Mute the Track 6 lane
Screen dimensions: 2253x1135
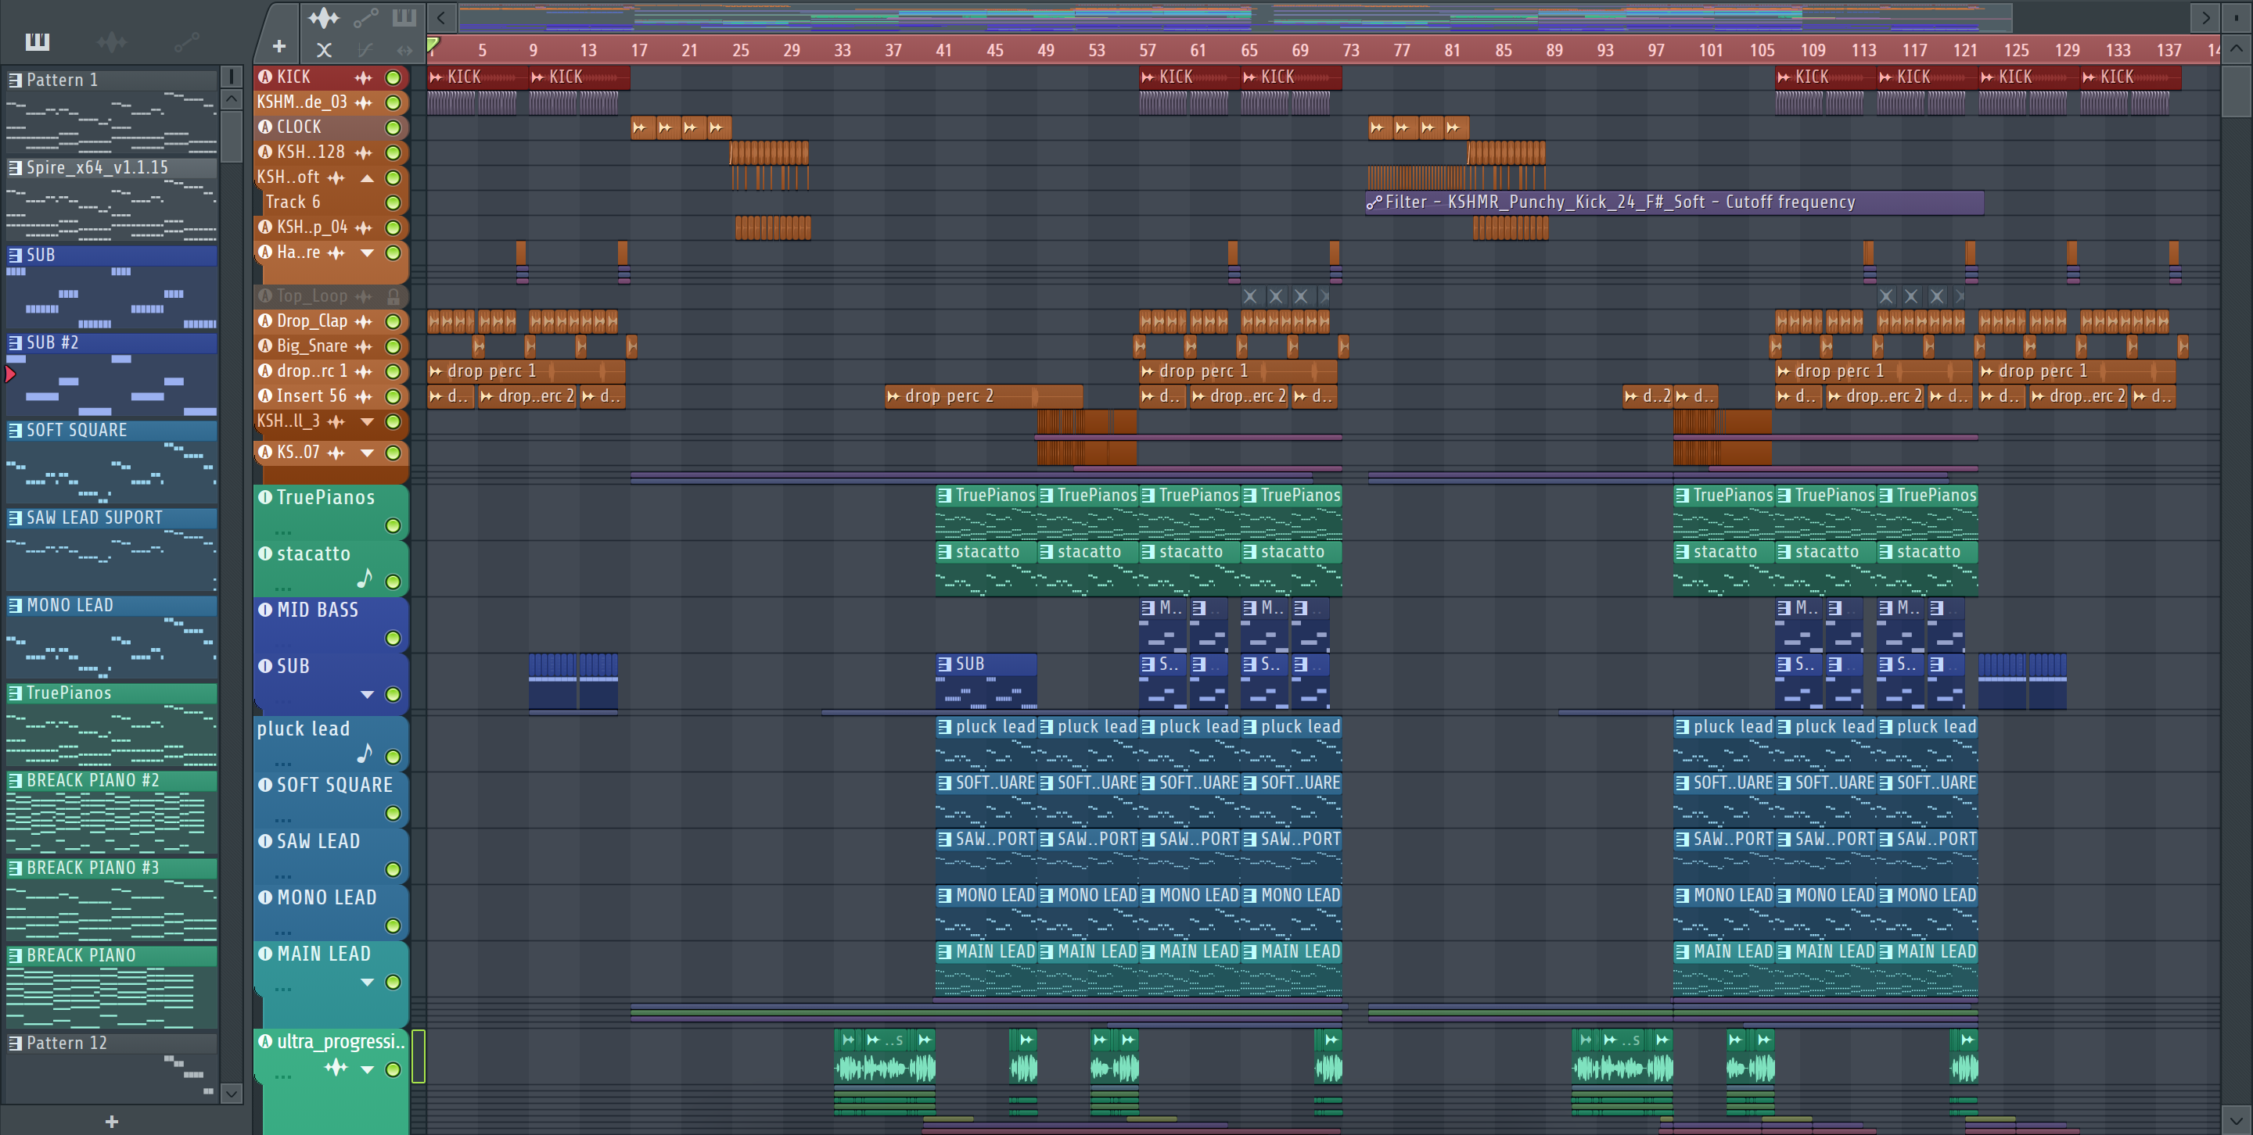[x=393, y=202]
